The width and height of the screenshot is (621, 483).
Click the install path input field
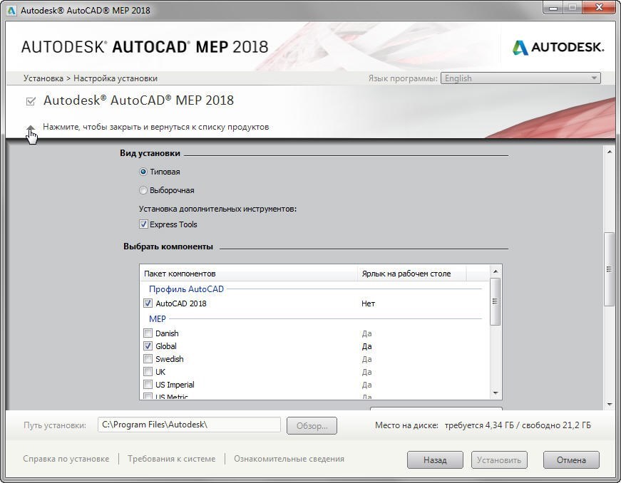(189, 425)
